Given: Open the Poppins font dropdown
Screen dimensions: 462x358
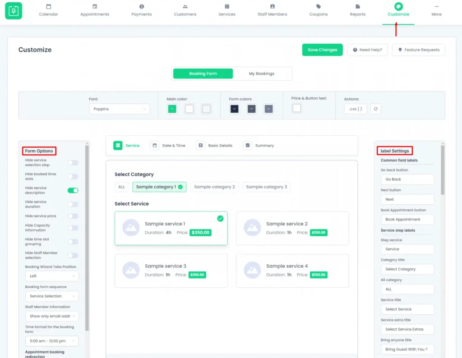Looking at the screenshot, I should [120, 109].
